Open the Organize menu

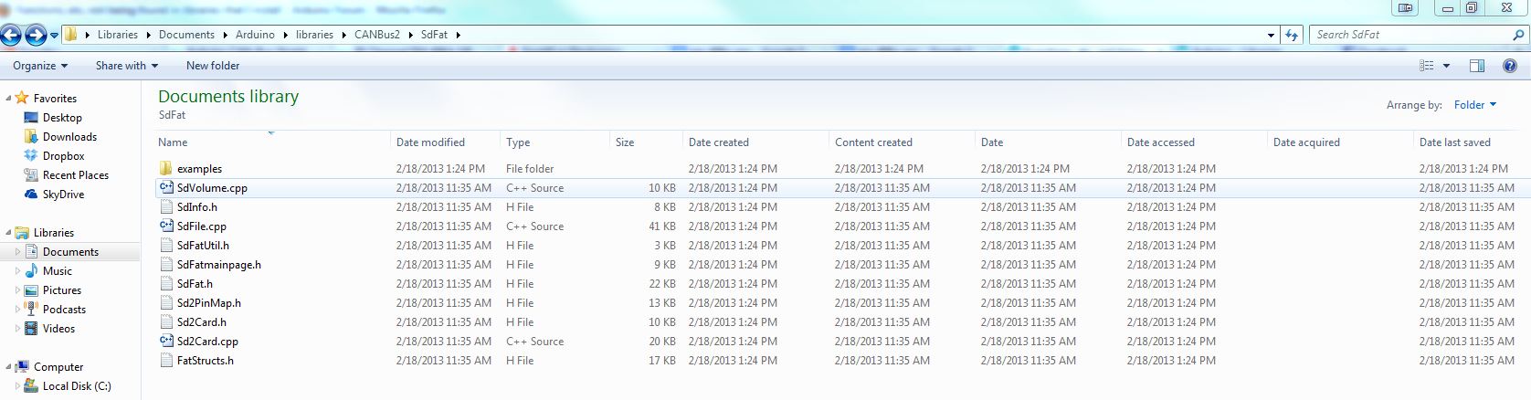[x=40, y=66]
